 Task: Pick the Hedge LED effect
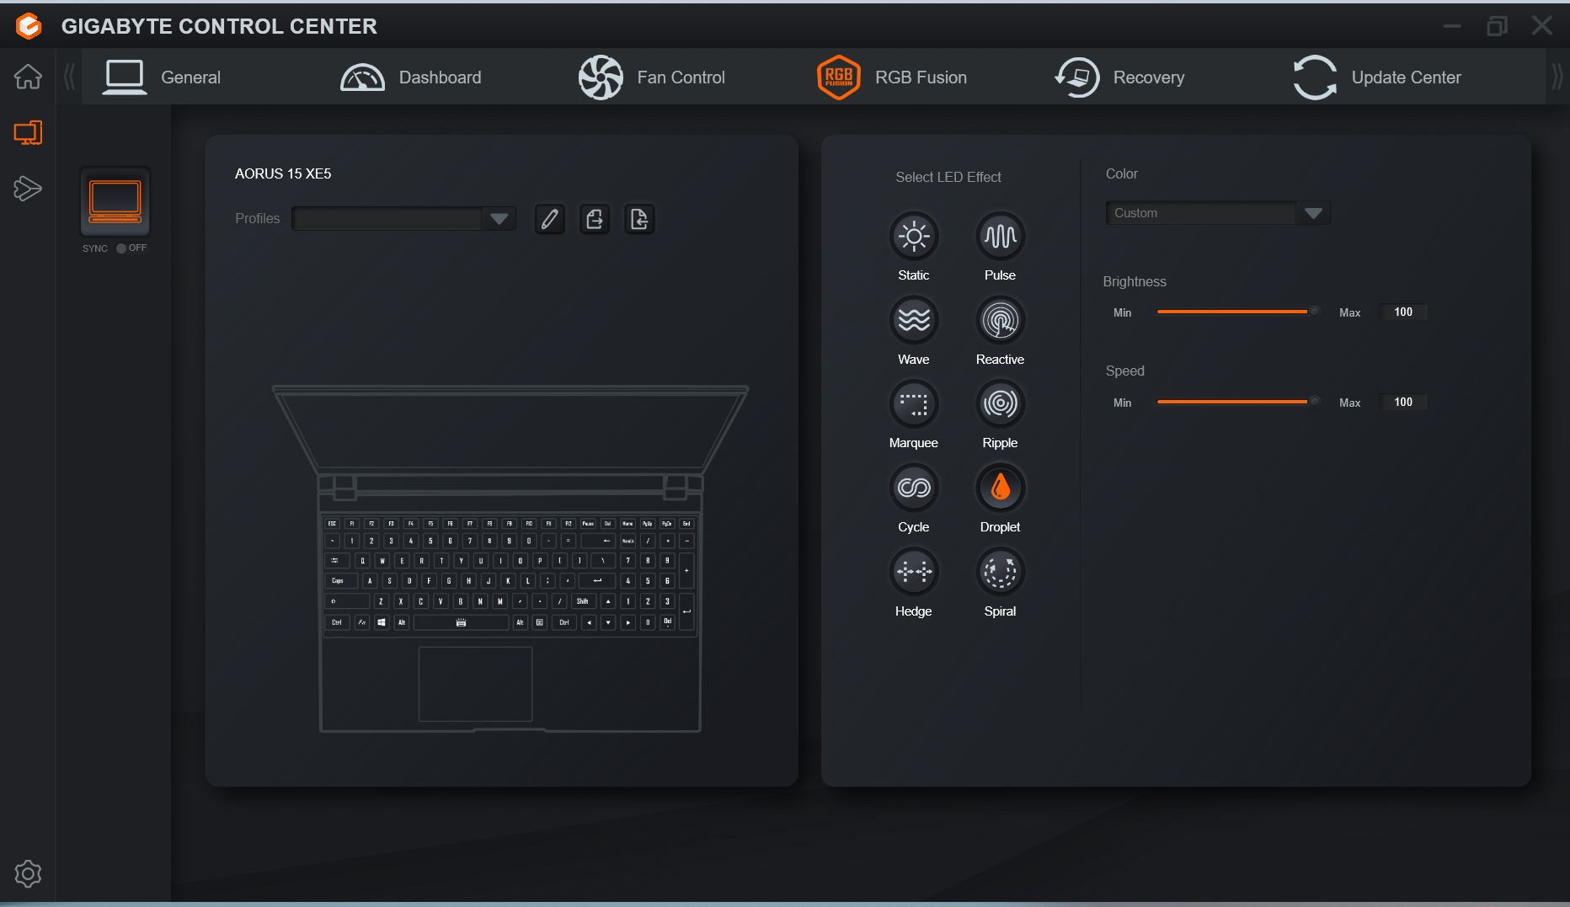tap(914, 572)
